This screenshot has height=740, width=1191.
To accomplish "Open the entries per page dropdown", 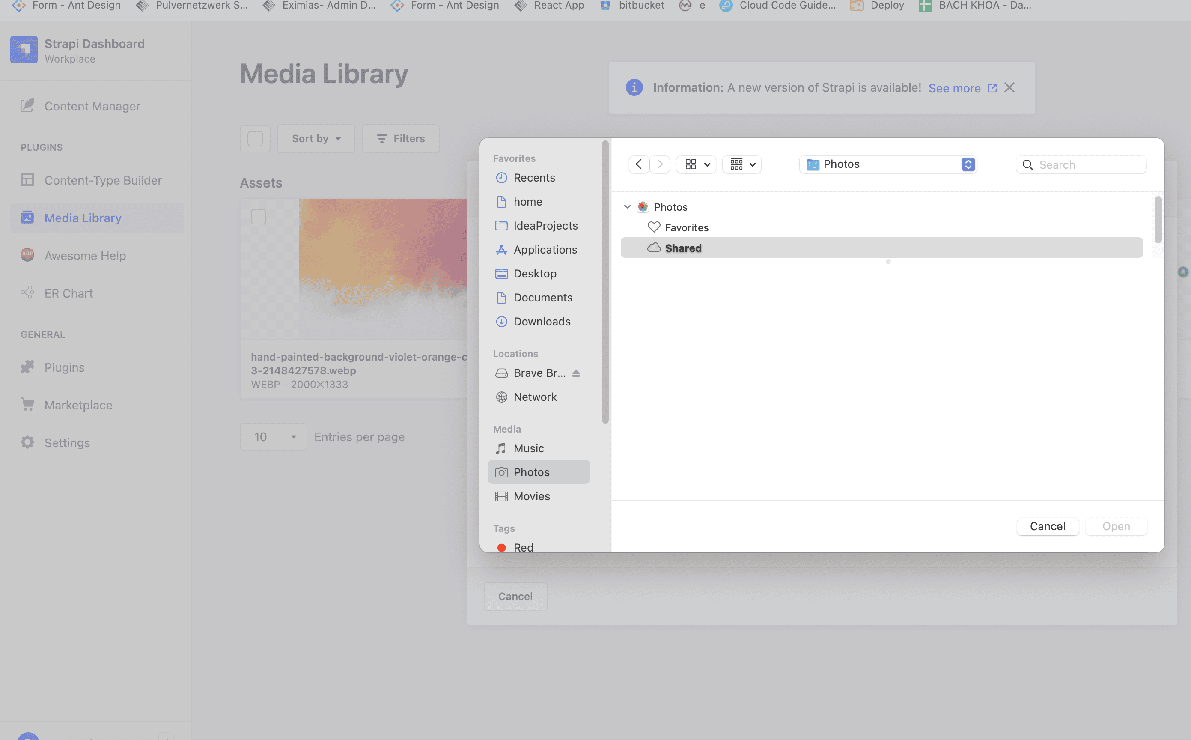I will pyautogui.click(x=274, y=436).
